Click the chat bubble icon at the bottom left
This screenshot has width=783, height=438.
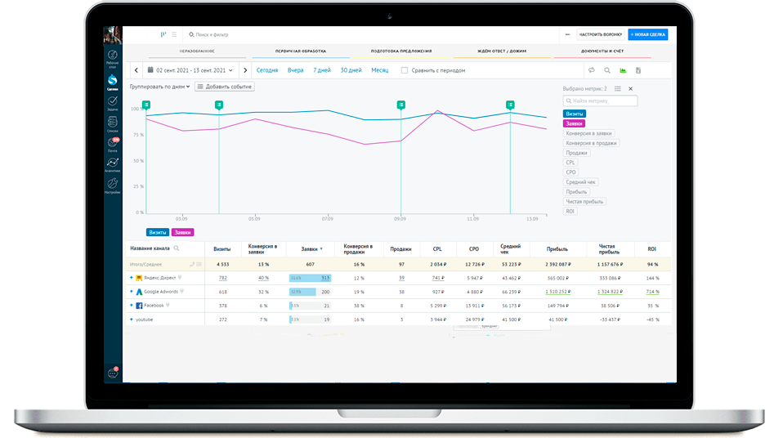pos(113,373)
